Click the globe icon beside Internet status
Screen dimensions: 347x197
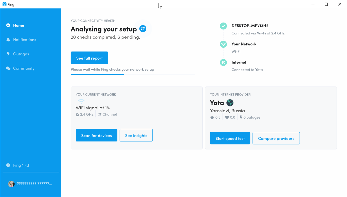(x=223, y=62)
